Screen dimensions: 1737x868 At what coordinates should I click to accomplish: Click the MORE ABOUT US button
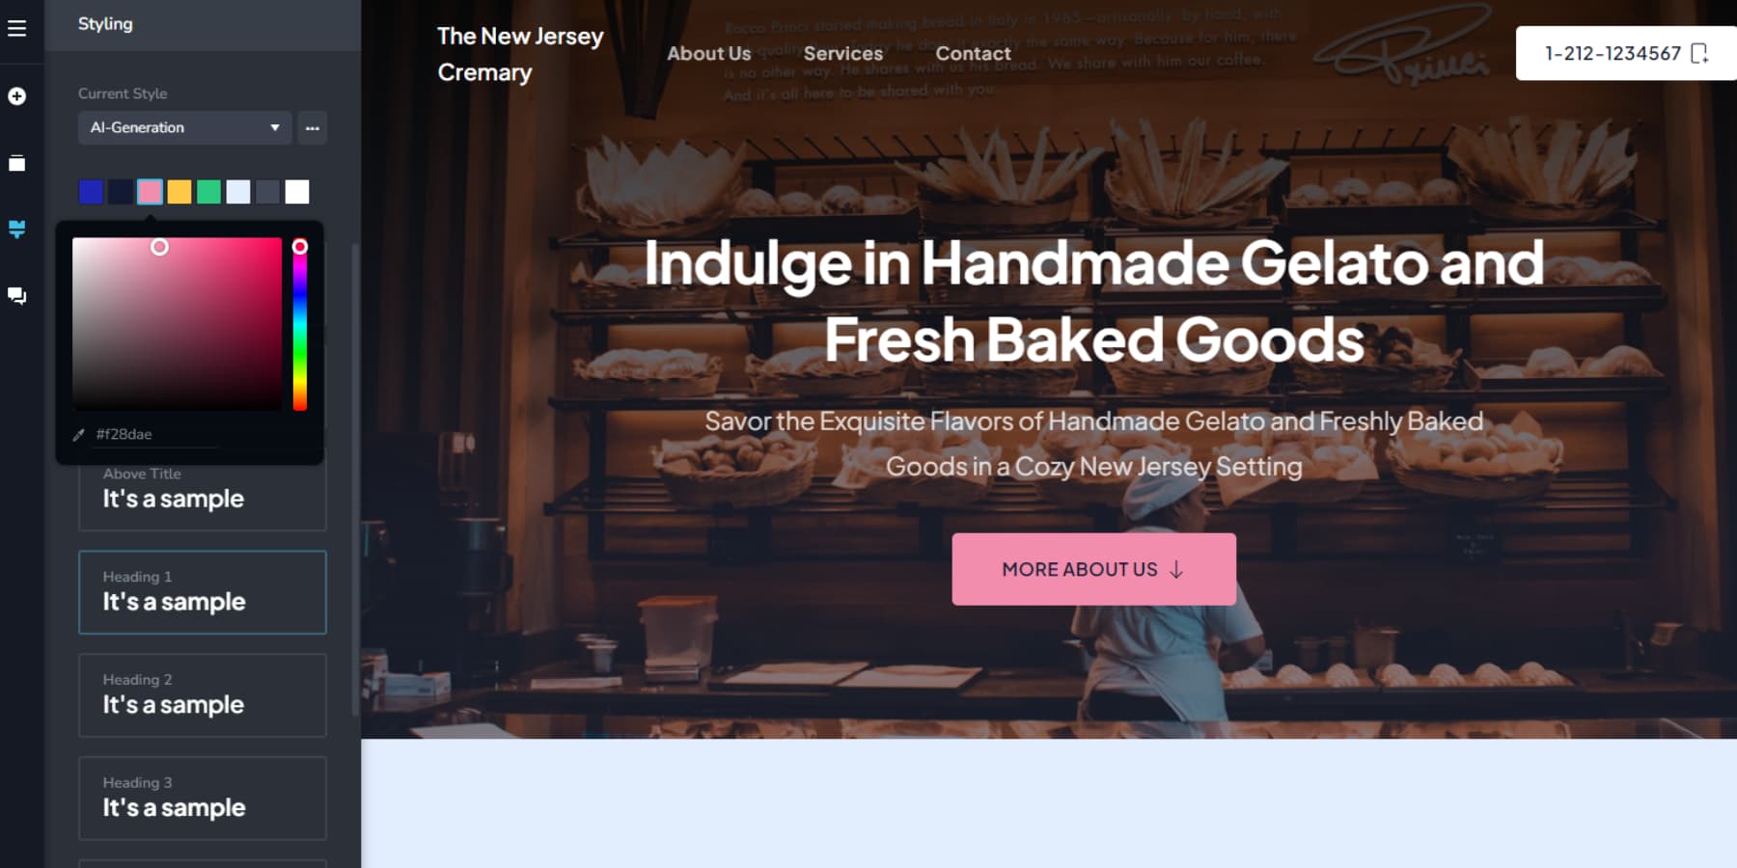click(x=1093, y=569)
